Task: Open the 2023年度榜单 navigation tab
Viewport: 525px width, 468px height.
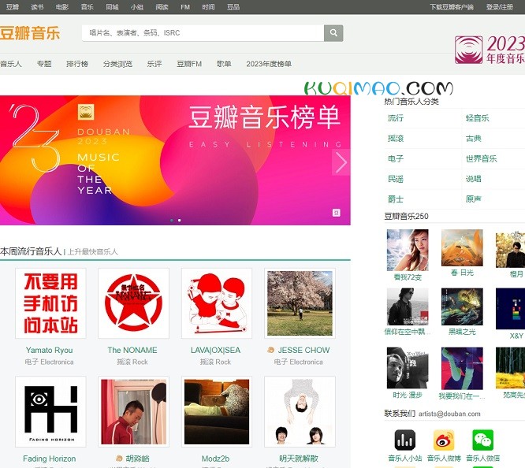Action: tap(269, 64)
